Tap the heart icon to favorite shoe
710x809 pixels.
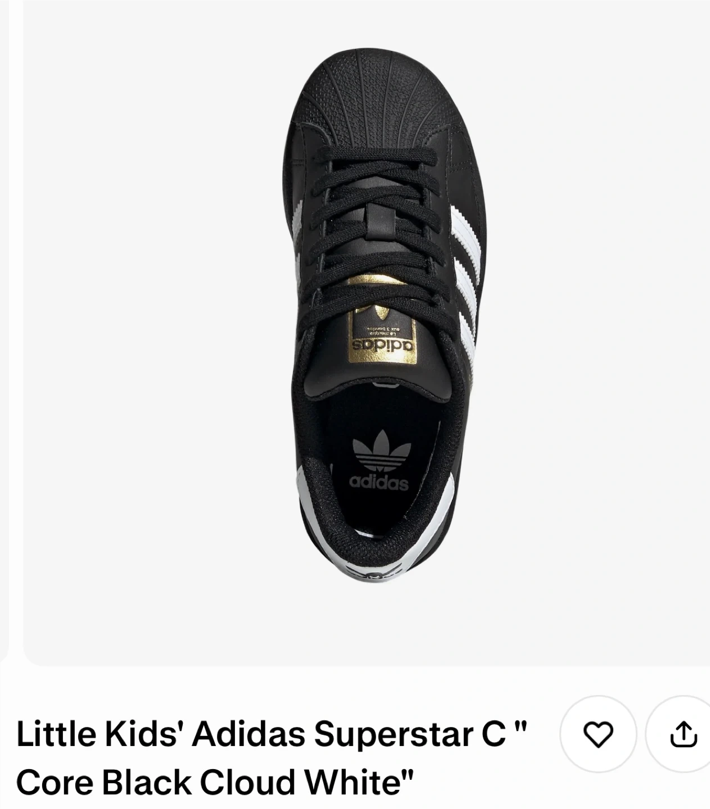[x=598, y=735]
